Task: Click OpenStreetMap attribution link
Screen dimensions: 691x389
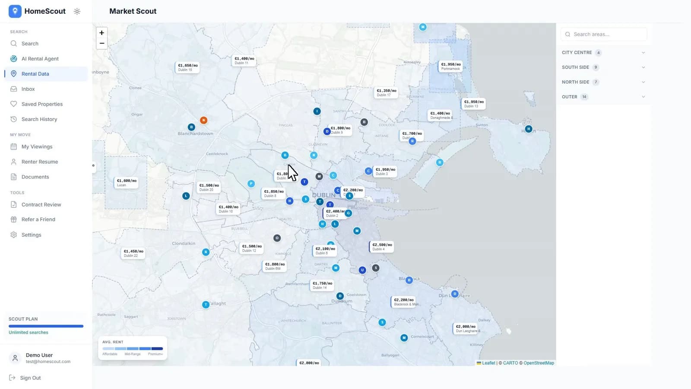Action: tap(539, 363)
